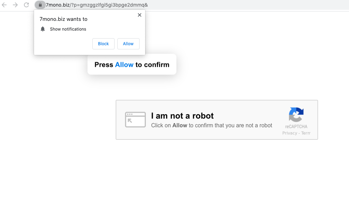The image size is (349, 217).
Task: Click the 'Show notifications' label
Action: point(68,29)
